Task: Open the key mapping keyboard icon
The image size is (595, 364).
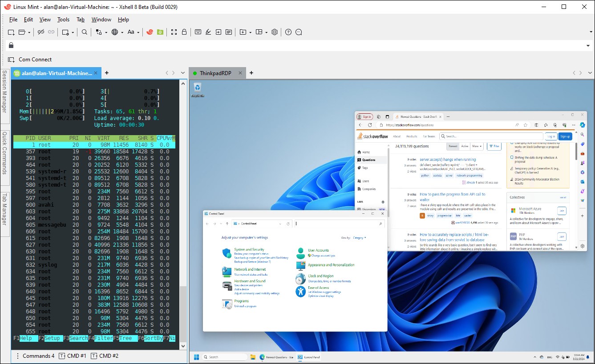Action: click(198, 32)
